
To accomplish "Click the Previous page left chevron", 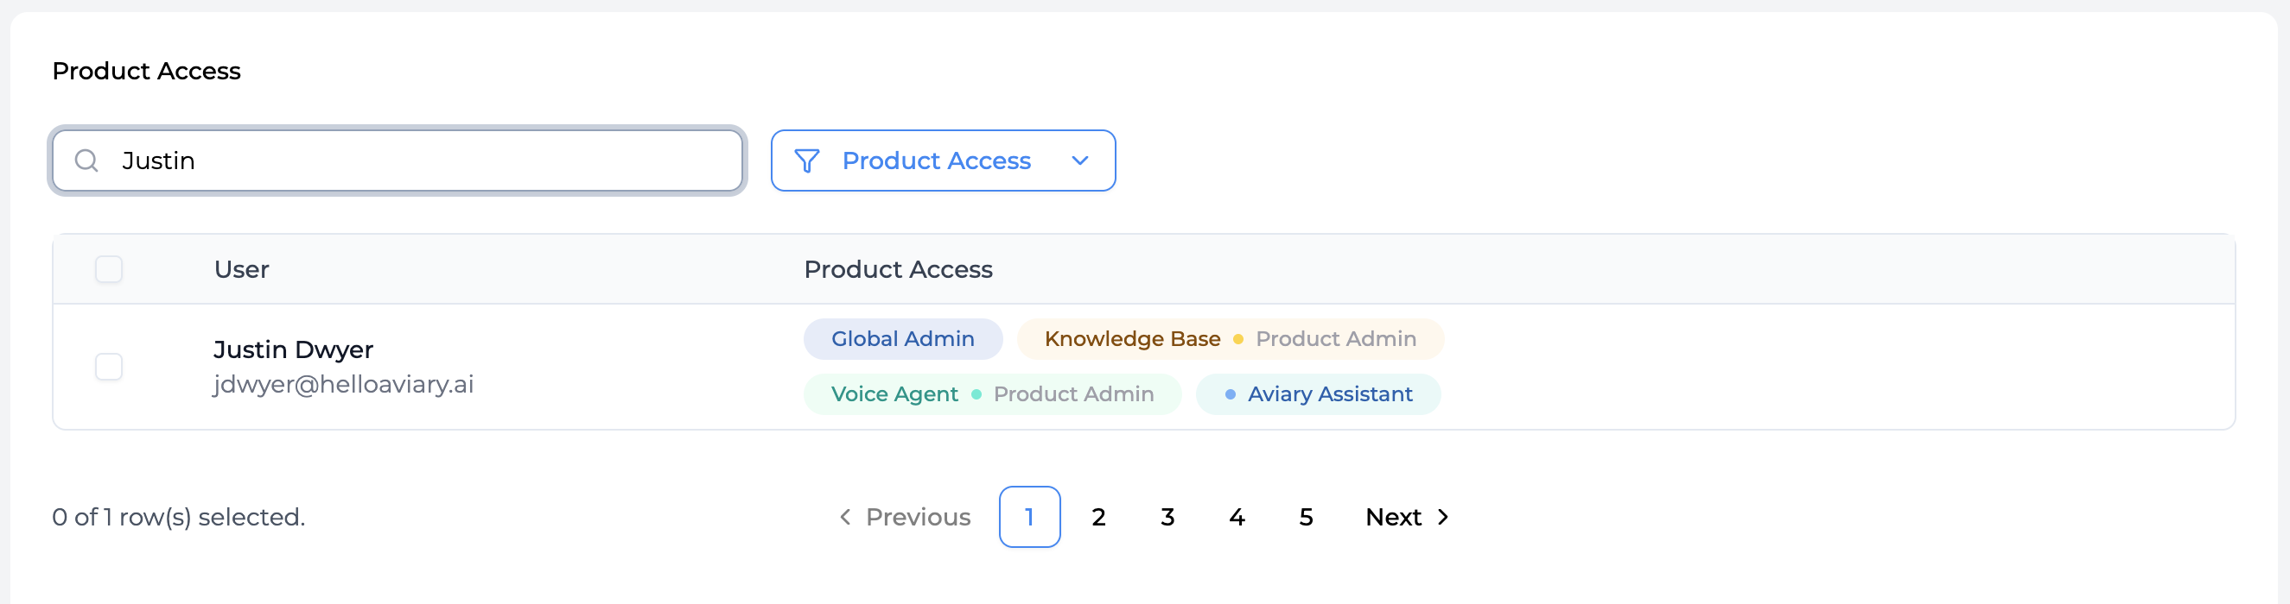I will pos(845,517).
